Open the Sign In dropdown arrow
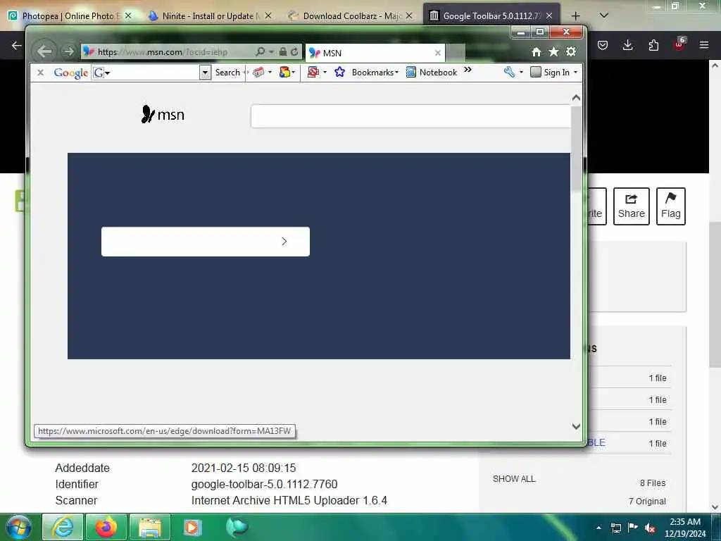 (575, 73)
